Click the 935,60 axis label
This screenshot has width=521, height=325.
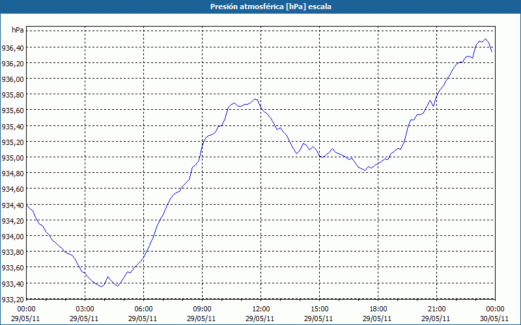point(12,111)
